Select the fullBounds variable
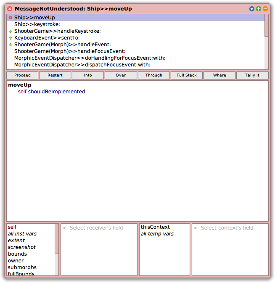Screen dimensions: 275x283 tap(31, 273)
